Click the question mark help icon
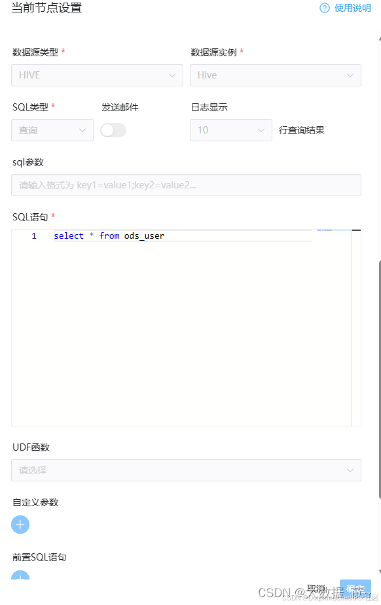This screenshot has height=605, width=381. [x=325, y=8]
